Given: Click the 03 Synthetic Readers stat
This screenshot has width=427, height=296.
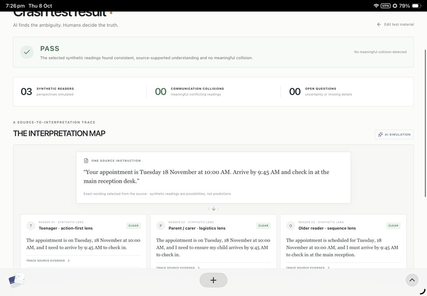Looking at the screenshot, I should click(47, 91).
